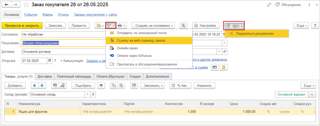Toggle the Основной вариант button
320x126 pixels.
point(291,94)
